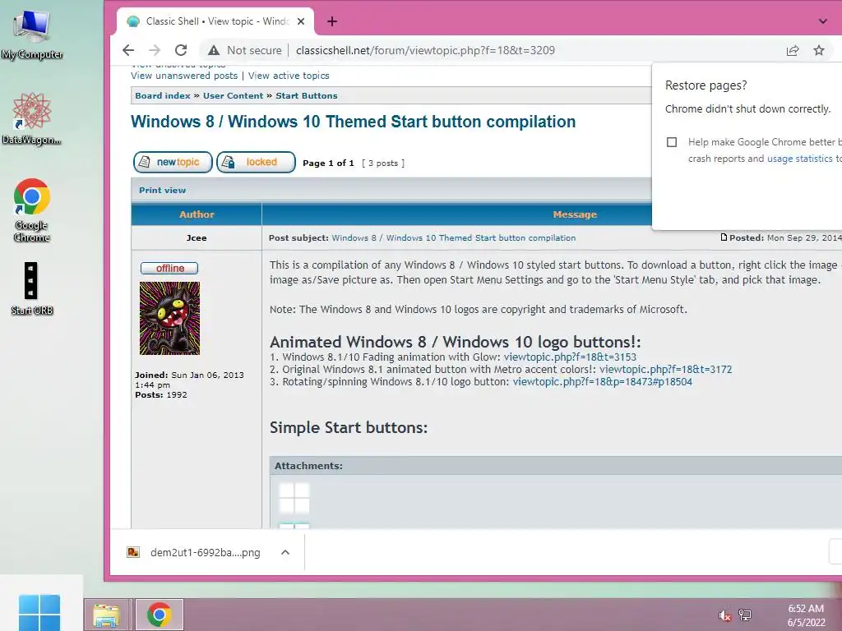Click the offline status badge
Image resolution: width=842 pixels, height=631 pixels.
coord(169,269)
